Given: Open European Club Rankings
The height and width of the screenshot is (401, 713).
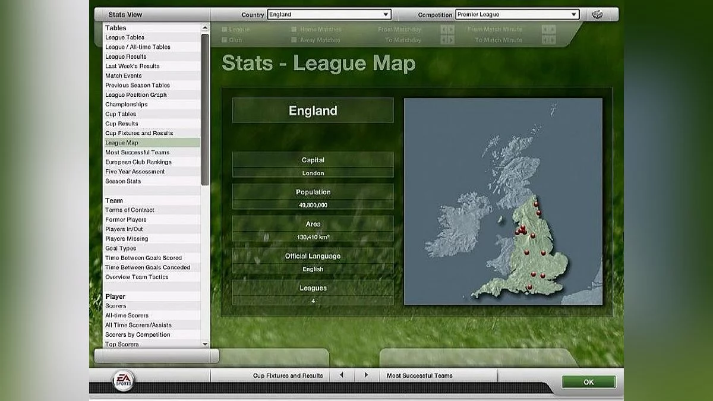Looking at the screenshot, I should [152, 162].
